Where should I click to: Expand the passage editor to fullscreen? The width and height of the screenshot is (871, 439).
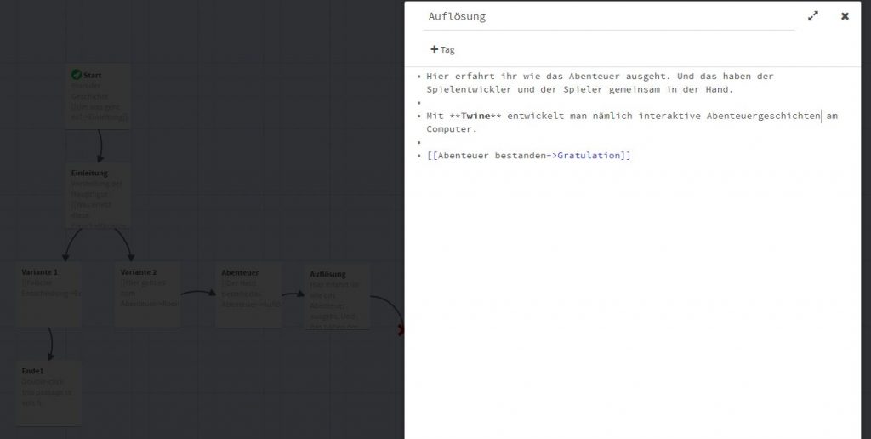812,16
